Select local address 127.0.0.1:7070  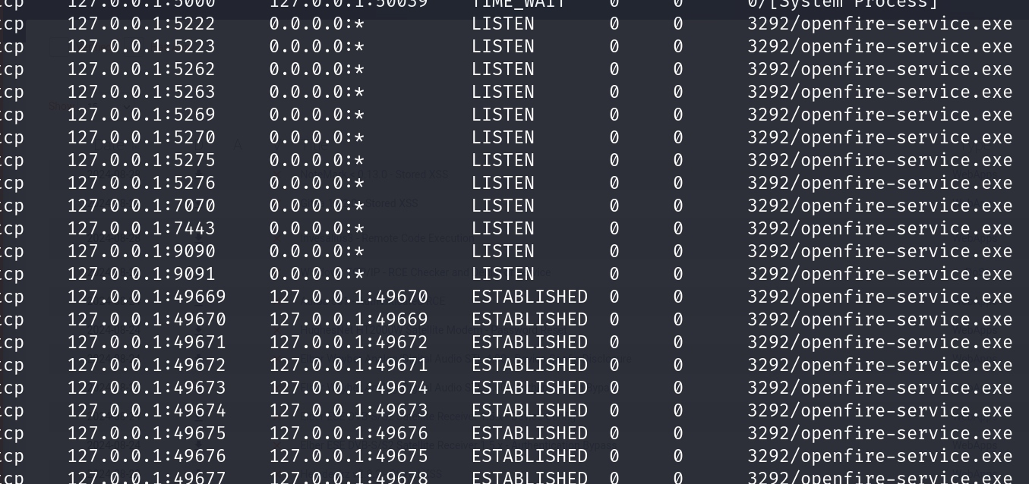141,206
